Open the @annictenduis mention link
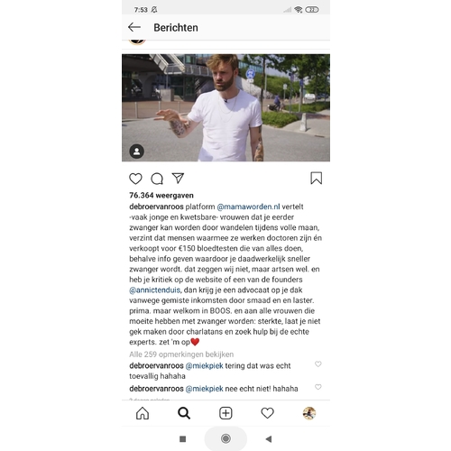451x451 pixels. pyautogui.click(x=155, y=290)
